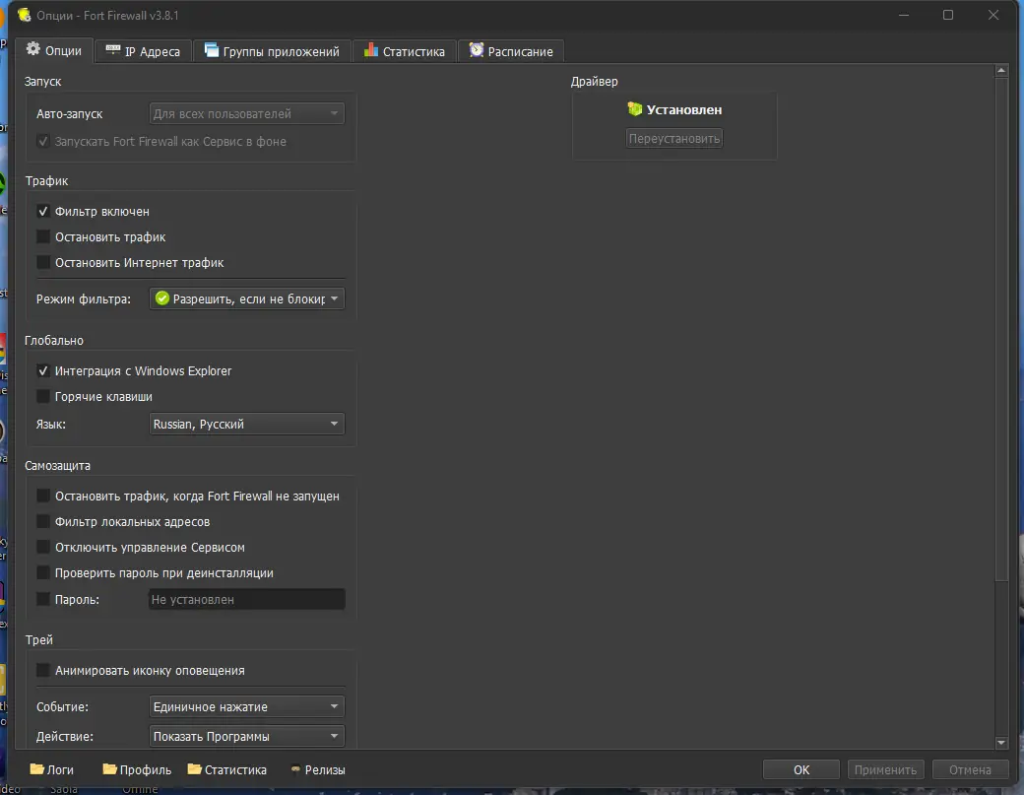This screenshot has width=1024, height=795.
Task: Open the Язык dropdown showing Russian
Action: tap(247, 424)
